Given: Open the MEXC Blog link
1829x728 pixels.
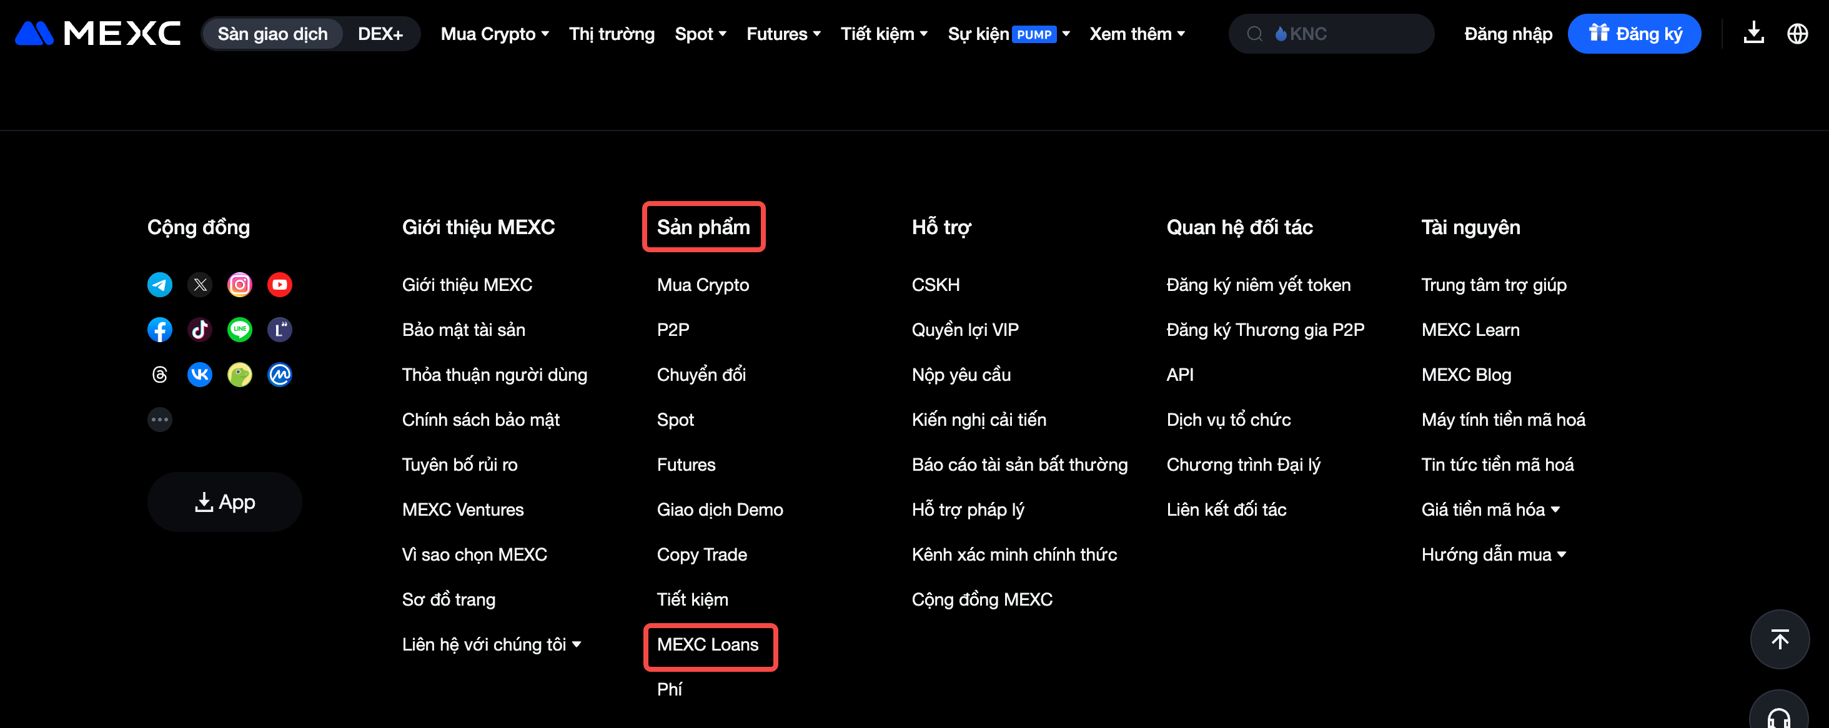Looking at the screenshot, I should [1466, 375].
